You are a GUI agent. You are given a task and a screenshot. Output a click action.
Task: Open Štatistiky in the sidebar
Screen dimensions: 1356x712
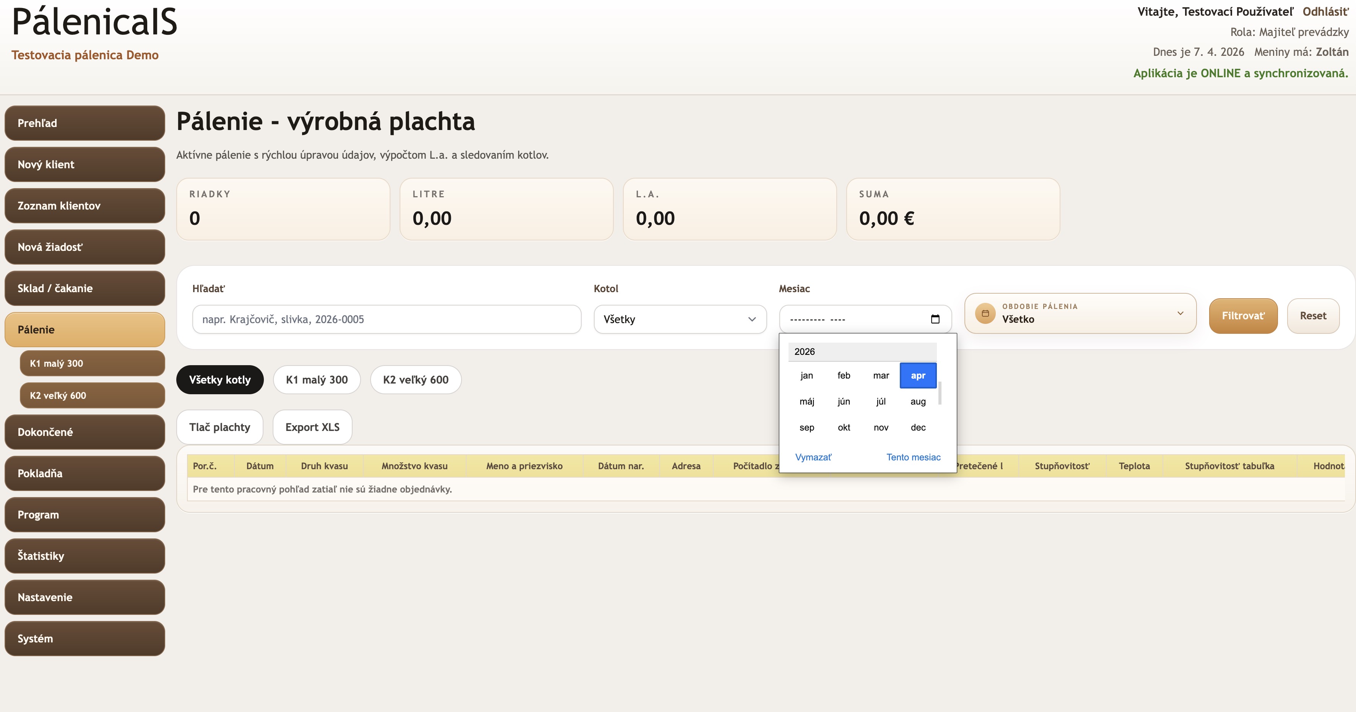pyautogui.click(x=85, y=556)
